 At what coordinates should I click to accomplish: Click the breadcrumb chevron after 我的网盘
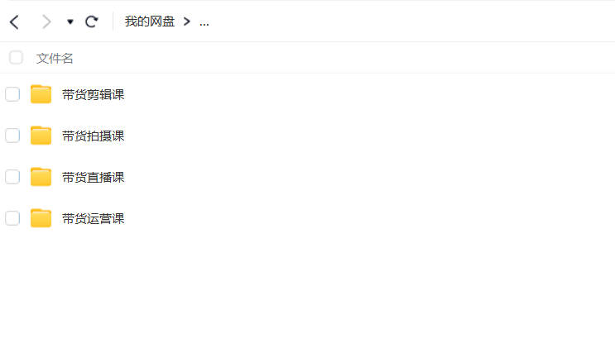point(187,21)
